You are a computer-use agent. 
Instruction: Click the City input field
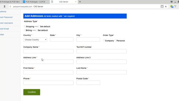click(88, 39)
